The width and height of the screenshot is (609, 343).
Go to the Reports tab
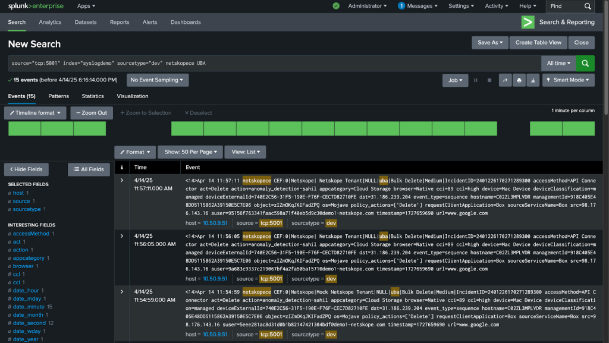[119, 22]
